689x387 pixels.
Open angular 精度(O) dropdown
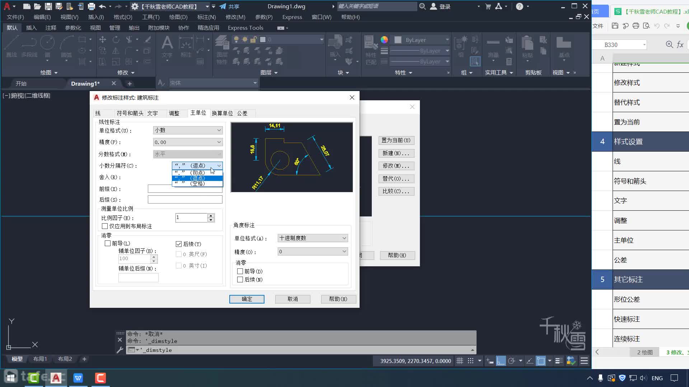(x=313, y=252)
